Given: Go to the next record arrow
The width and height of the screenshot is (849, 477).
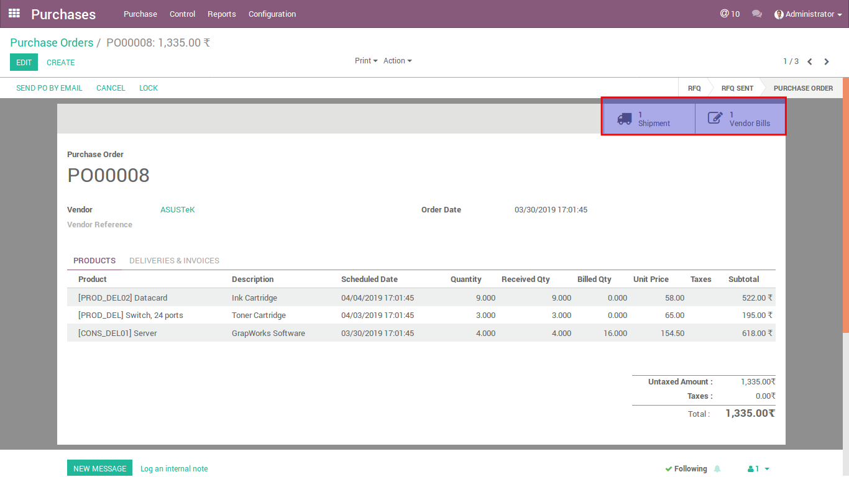Looking at the screenshot, I should tap(827, 61).
